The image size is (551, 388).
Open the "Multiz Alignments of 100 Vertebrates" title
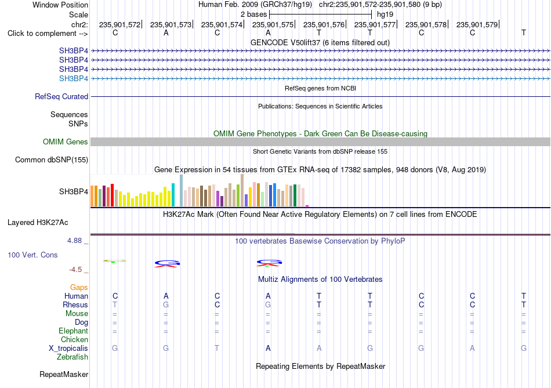(x=320, y=280)
